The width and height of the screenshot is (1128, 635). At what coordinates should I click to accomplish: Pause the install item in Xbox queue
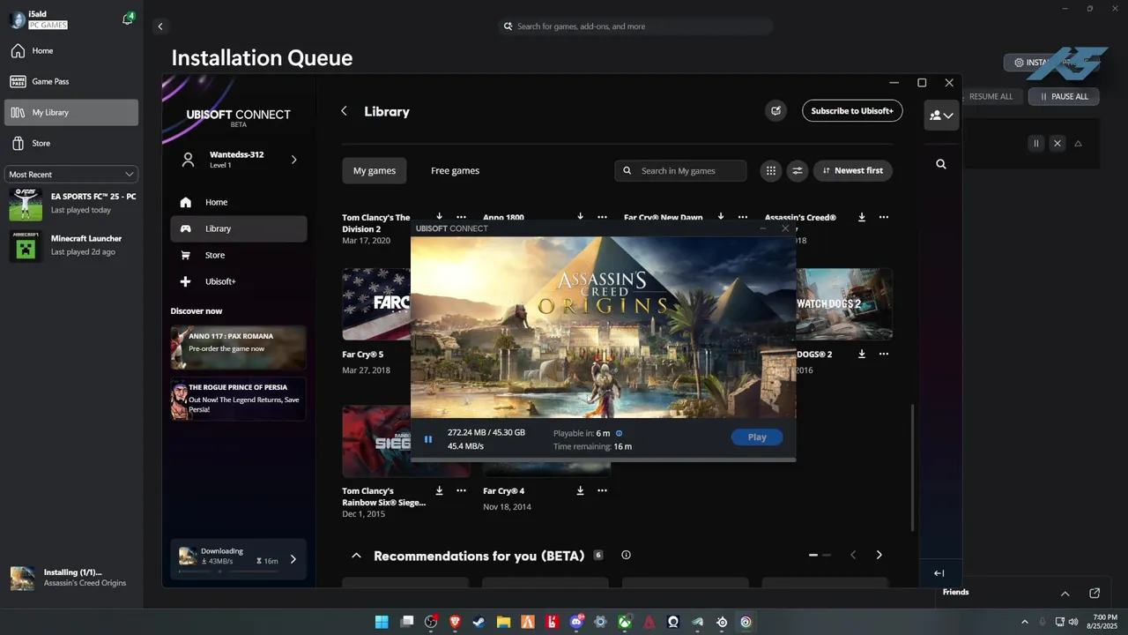point(1036,143)
